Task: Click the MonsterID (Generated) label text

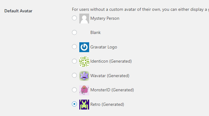Action: tap(112, 90)
